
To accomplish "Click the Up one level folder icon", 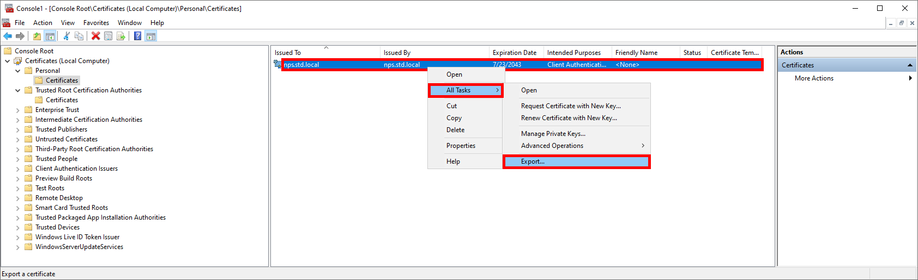I will pos(37,36).
